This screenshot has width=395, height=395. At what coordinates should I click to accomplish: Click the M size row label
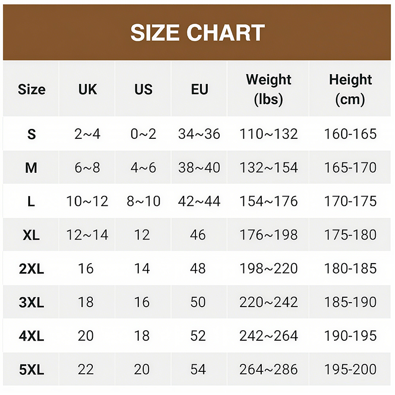click(x=31, y=168)
